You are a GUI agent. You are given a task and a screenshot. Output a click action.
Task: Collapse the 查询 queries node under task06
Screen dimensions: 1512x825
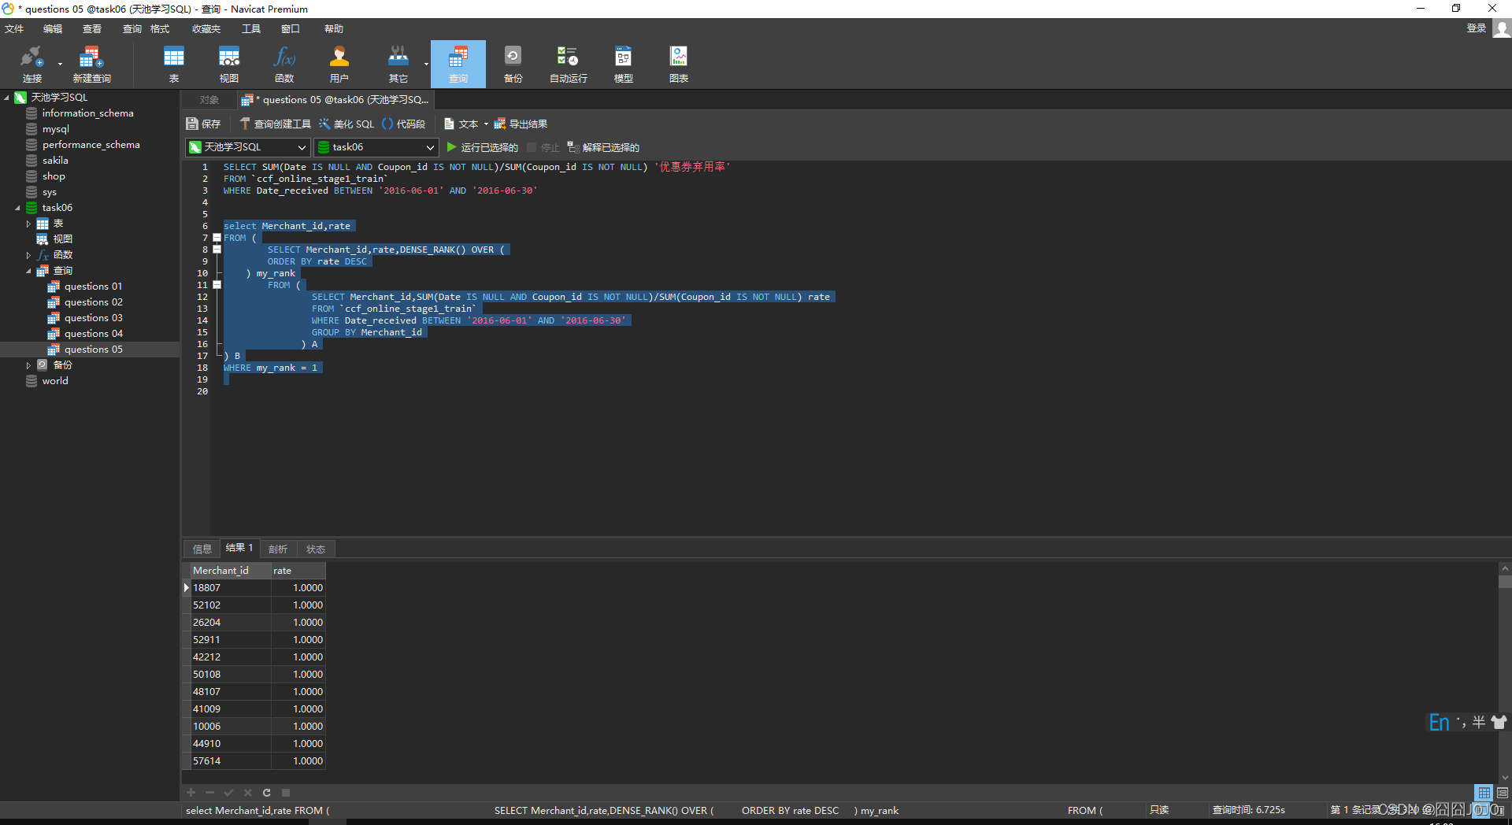[28, 271]
